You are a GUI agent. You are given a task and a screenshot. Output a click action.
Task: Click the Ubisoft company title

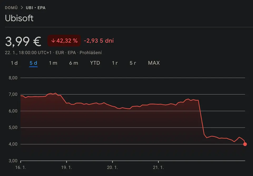click(19, 18)
